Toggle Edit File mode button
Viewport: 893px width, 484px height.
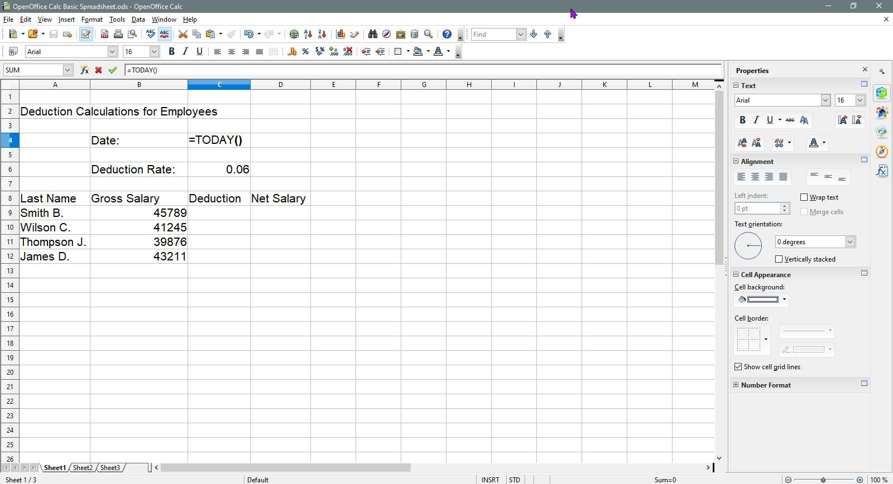point(85,34)
